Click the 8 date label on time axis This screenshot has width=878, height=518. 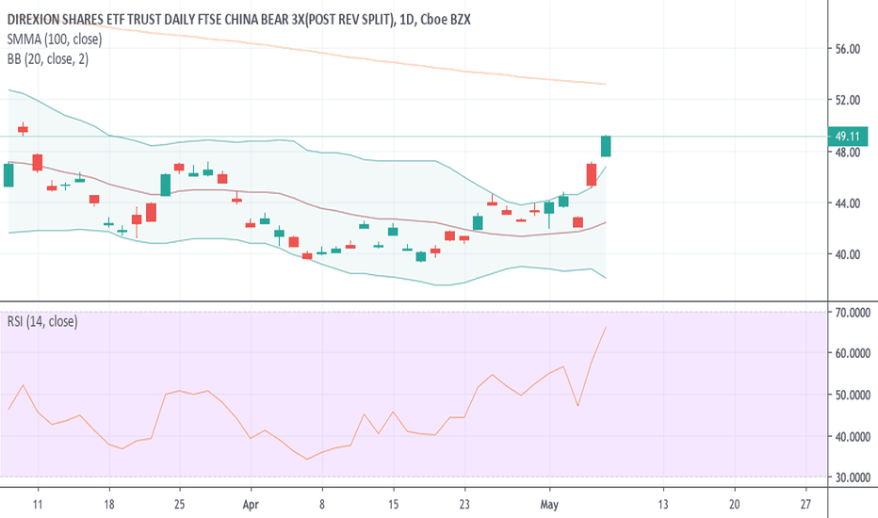tap(322, 505)
